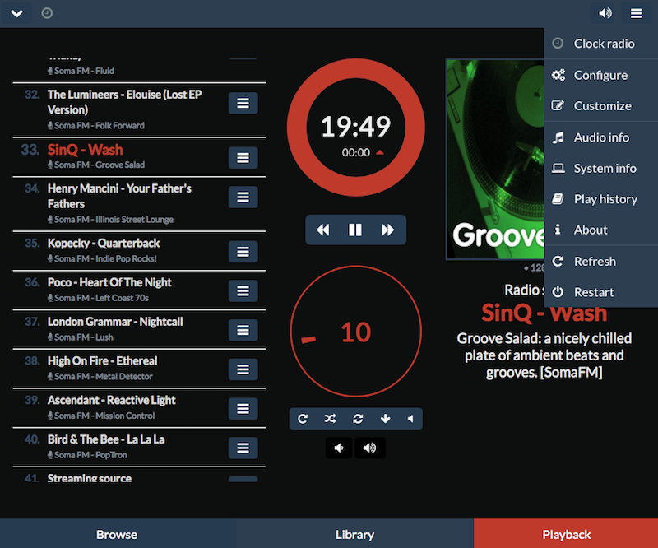Open menu for Ascendant - Reactive Light
This screenshot has height=548, width=658.
coord(243,408)
